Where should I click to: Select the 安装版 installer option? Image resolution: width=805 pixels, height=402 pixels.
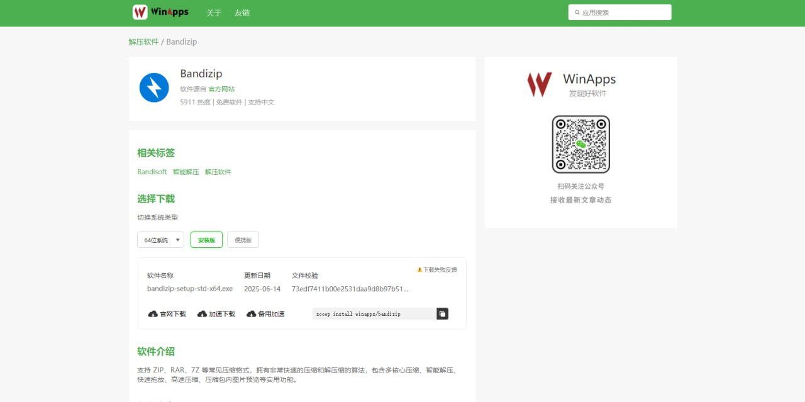(x=206, y=240)
